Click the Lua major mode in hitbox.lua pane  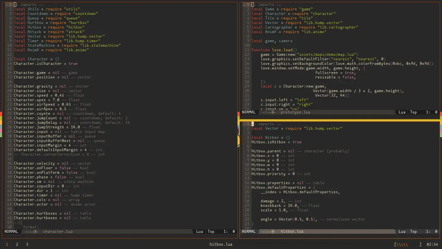click(x=402, y=231)
